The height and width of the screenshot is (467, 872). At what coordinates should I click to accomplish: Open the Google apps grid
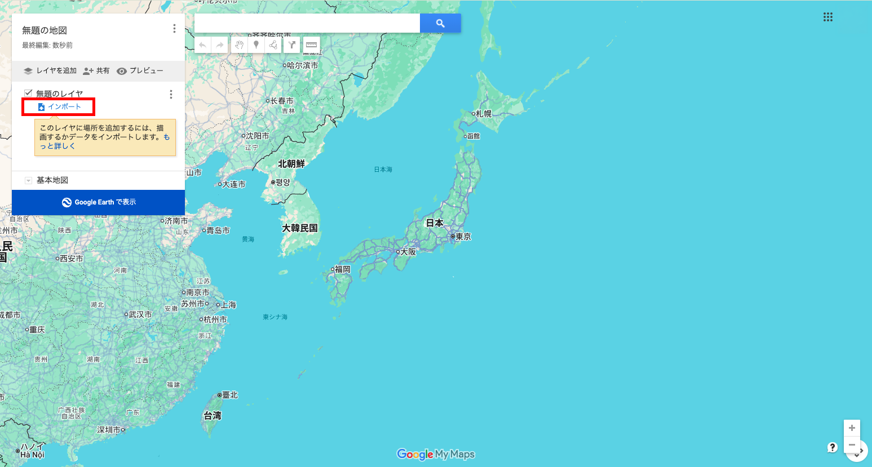tap(828, 17)
